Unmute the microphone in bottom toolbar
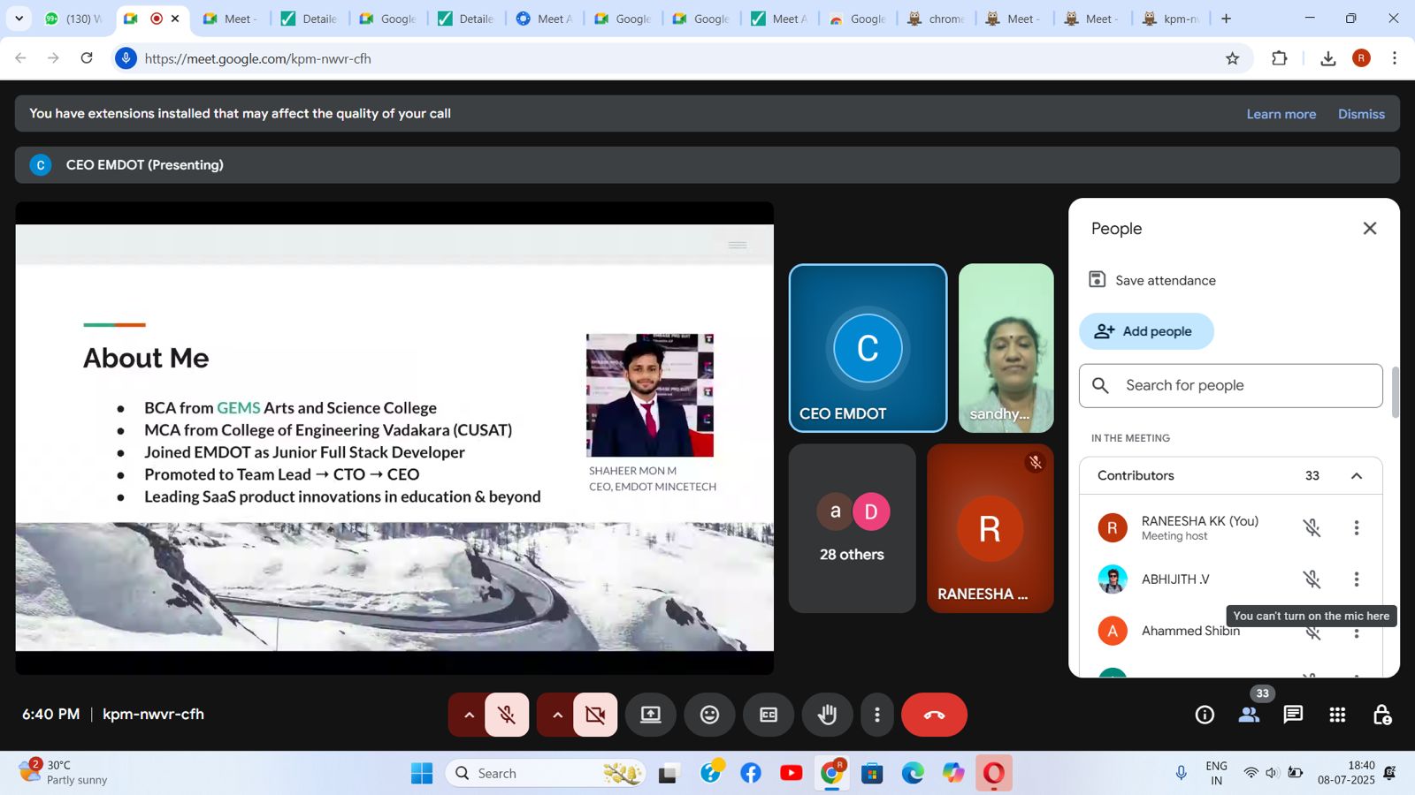The width and height of the screenshot is (1415, 795). tap(507, 715)
